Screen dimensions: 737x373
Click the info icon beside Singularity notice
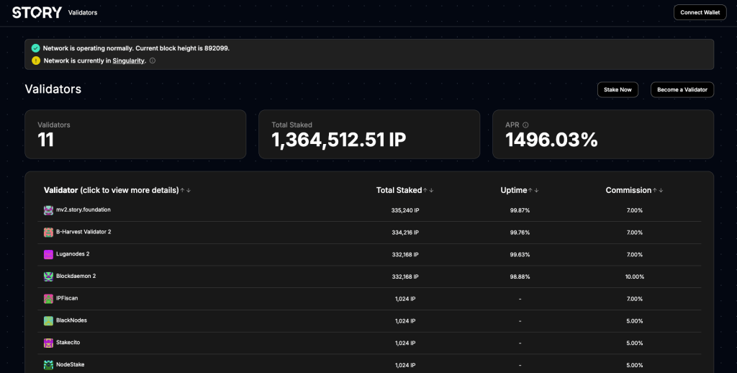click(152, 61)
